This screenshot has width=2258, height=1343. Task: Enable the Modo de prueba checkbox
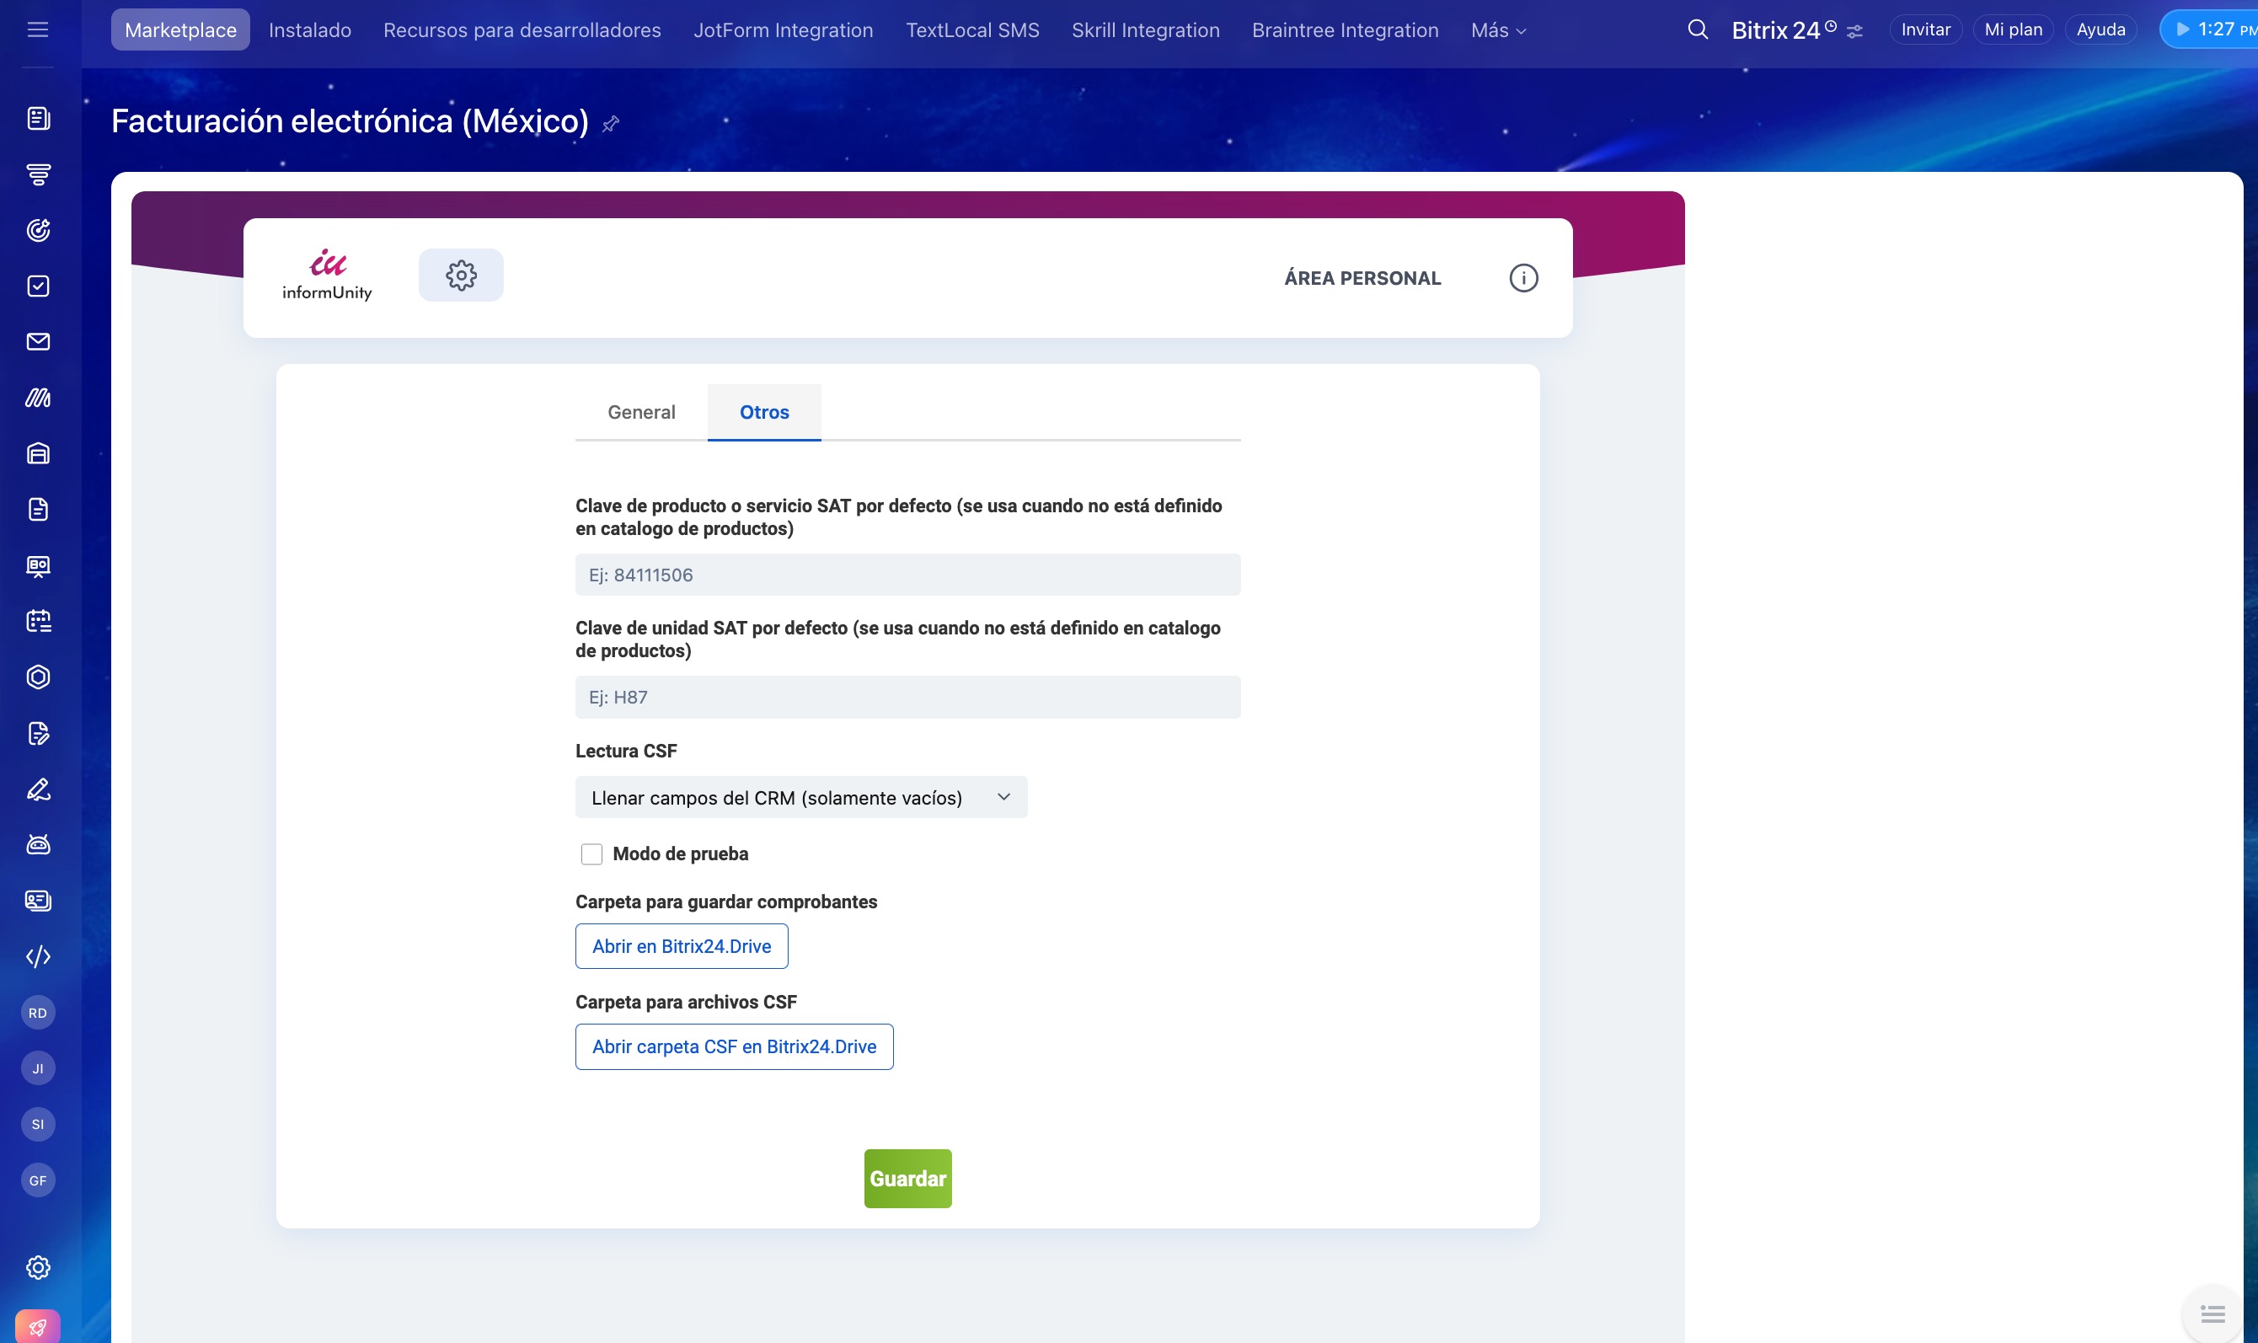(x=591, y=853)
